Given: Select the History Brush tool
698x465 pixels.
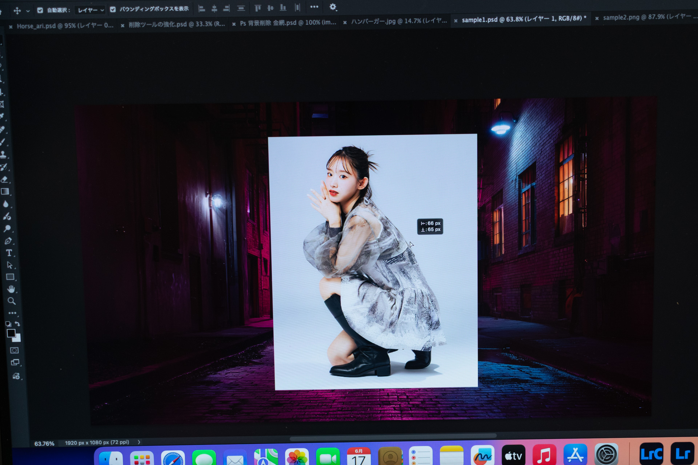Looking at the screenshot, I should pyautogui.click(x=4, y=167).
